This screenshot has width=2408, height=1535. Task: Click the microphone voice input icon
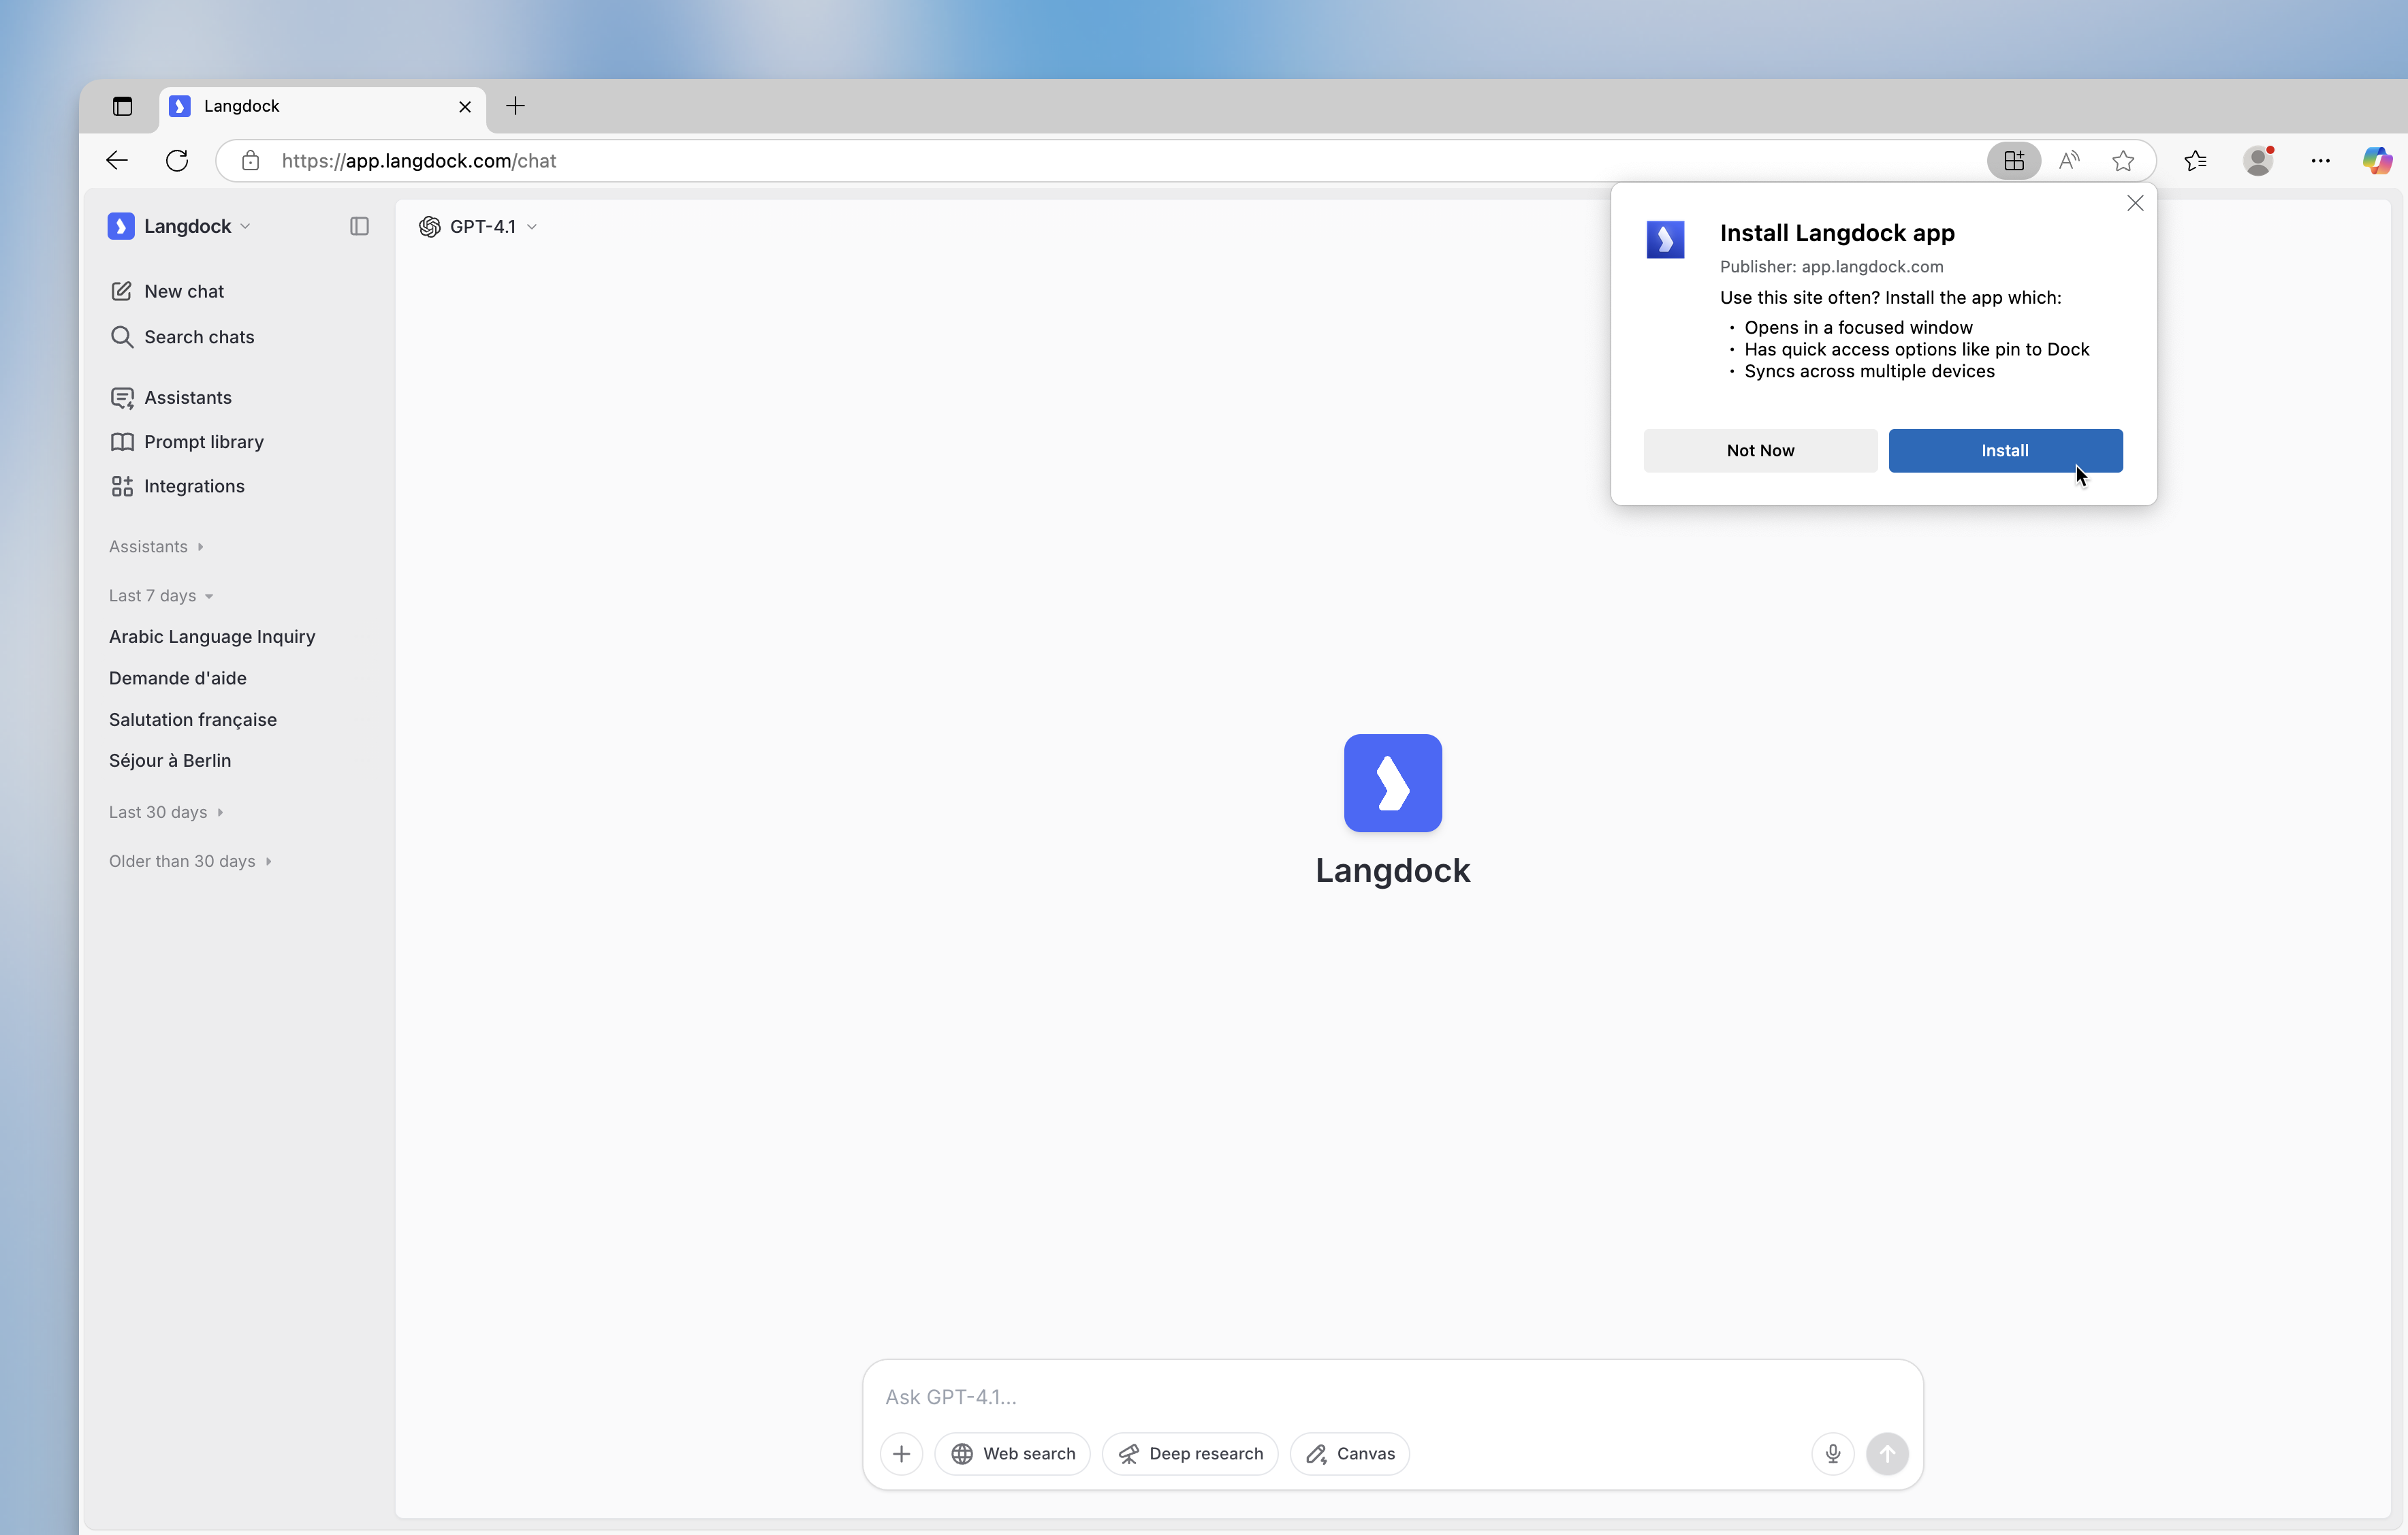[1832, 1453]
